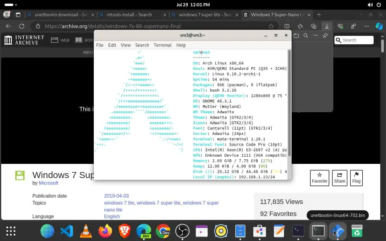Switch to unetbootin download tab
The height and width of the screenshot is (241, 386).
[x=60, y=14]
